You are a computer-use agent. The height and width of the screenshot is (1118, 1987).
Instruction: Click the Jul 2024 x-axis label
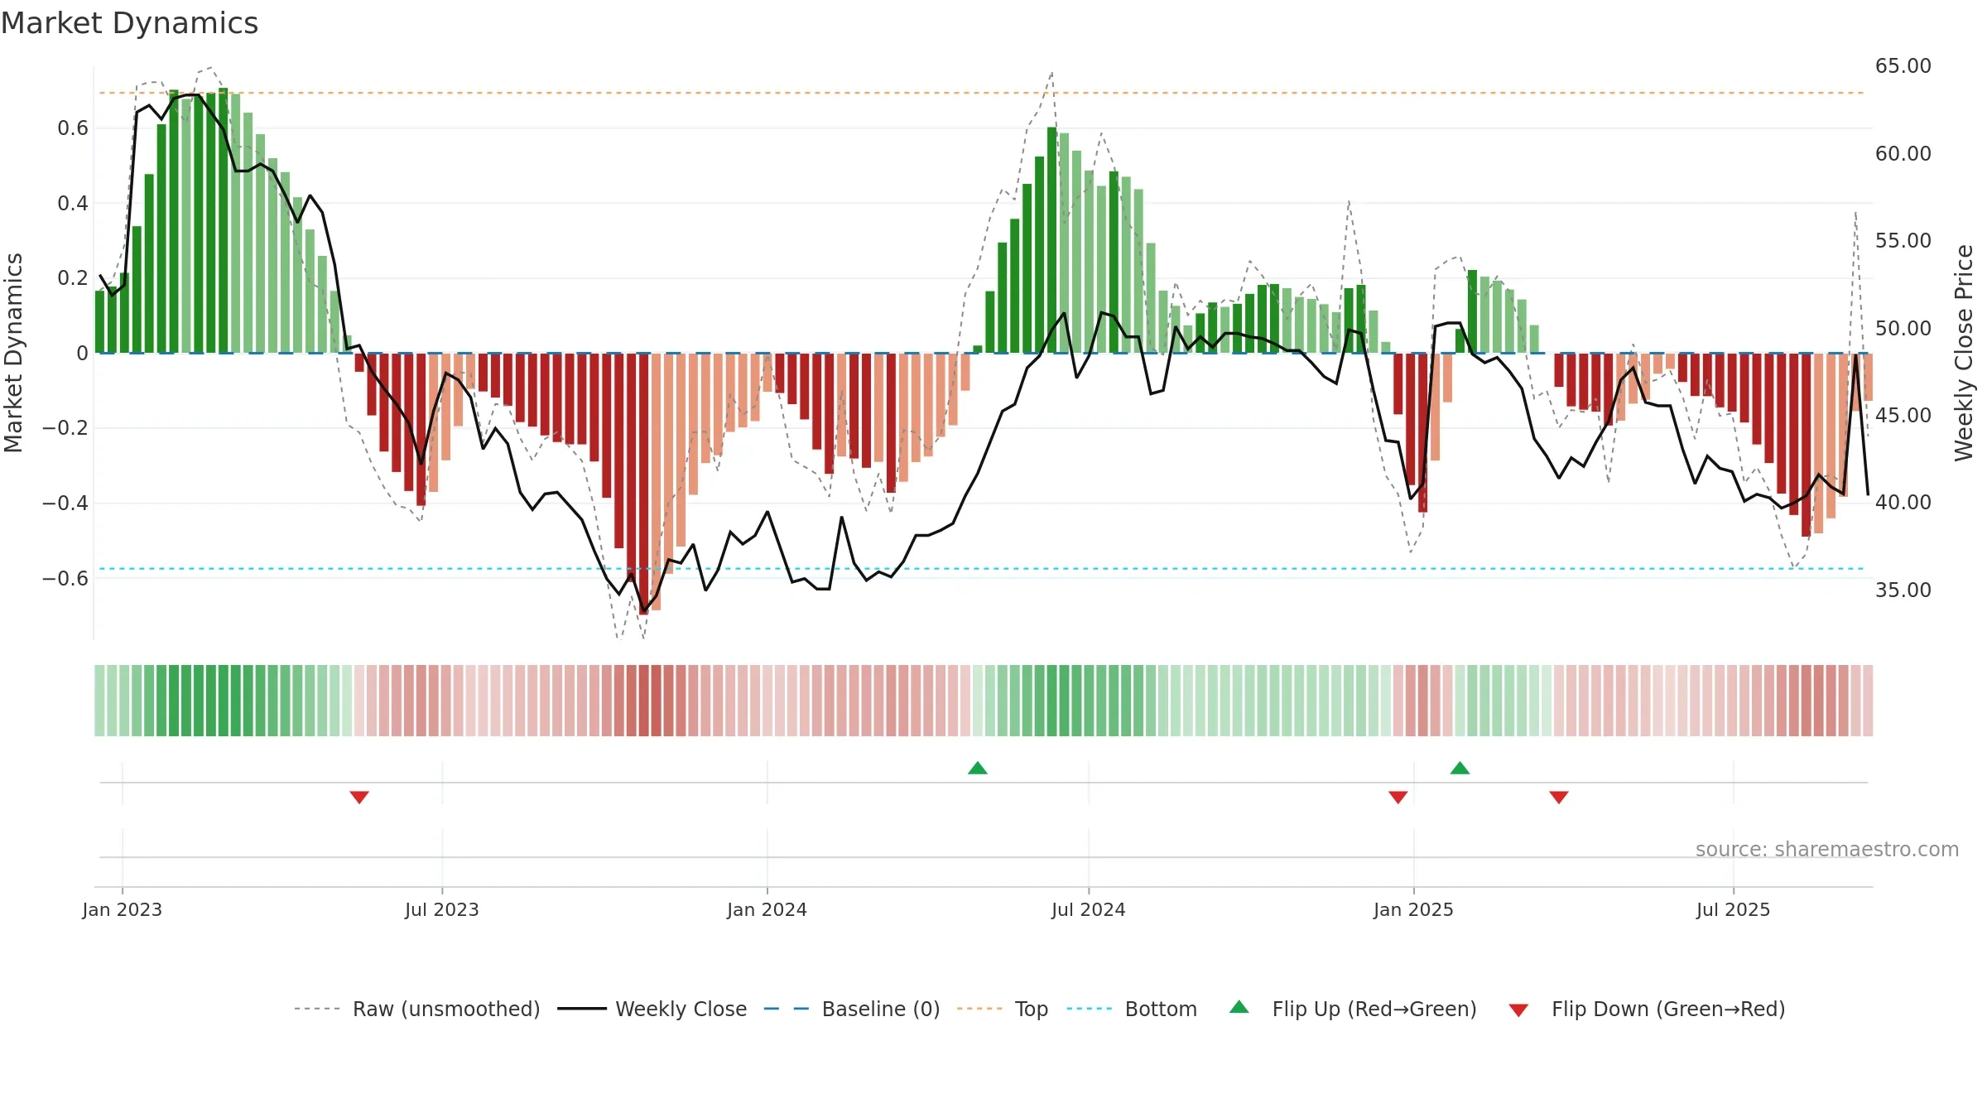click(1089, 909)
